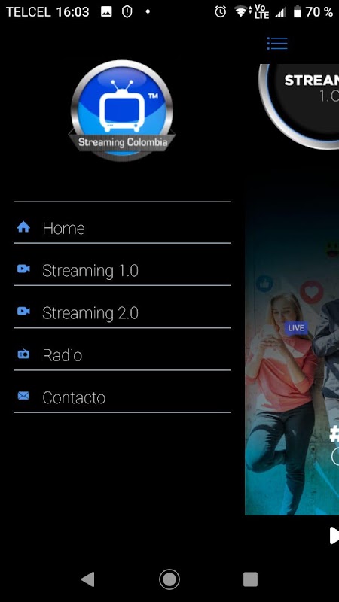Tap the Android back navigation button
Image resolution: width=339 pixels, height=602 pixels.
tap(87, 579)
